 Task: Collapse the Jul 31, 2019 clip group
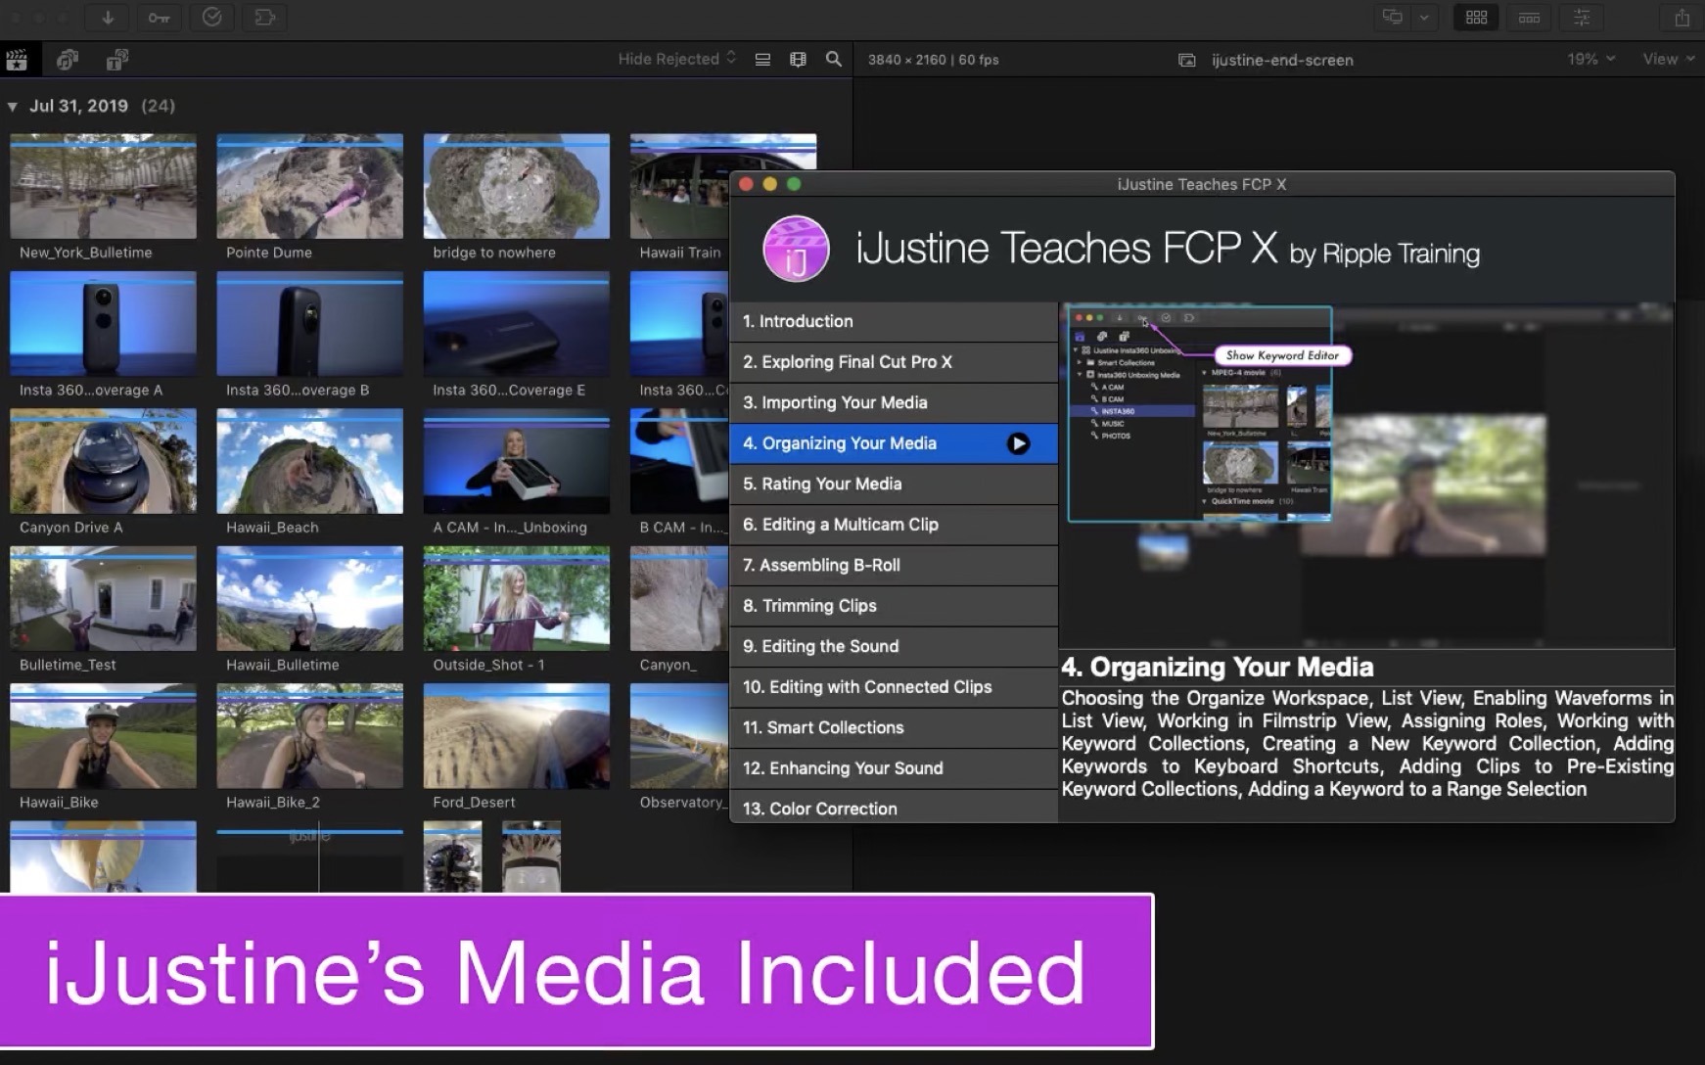pyautogui.click(x=13, y=107)
